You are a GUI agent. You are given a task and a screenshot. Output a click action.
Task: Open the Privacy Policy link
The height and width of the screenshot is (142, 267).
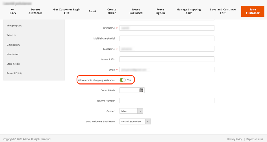235,139
